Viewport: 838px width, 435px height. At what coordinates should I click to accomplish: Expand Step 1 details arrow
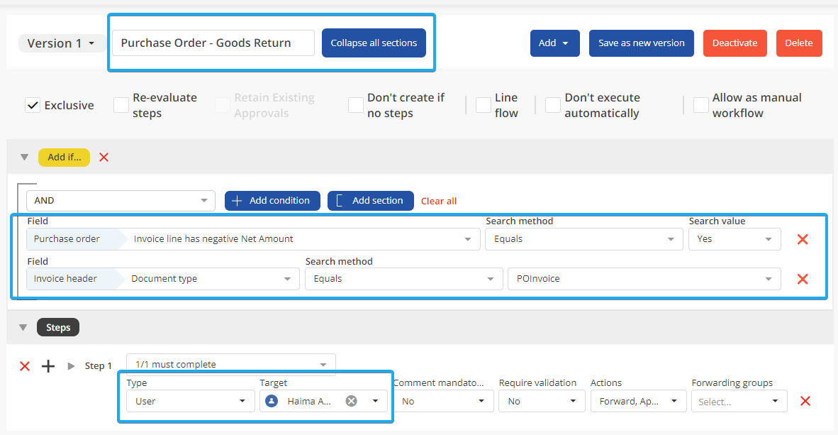tap(71, 366)
